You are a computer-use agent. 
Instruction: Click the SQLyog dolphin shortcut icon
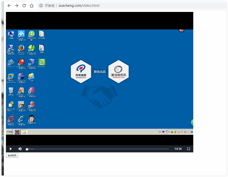(x=31, y=64)
